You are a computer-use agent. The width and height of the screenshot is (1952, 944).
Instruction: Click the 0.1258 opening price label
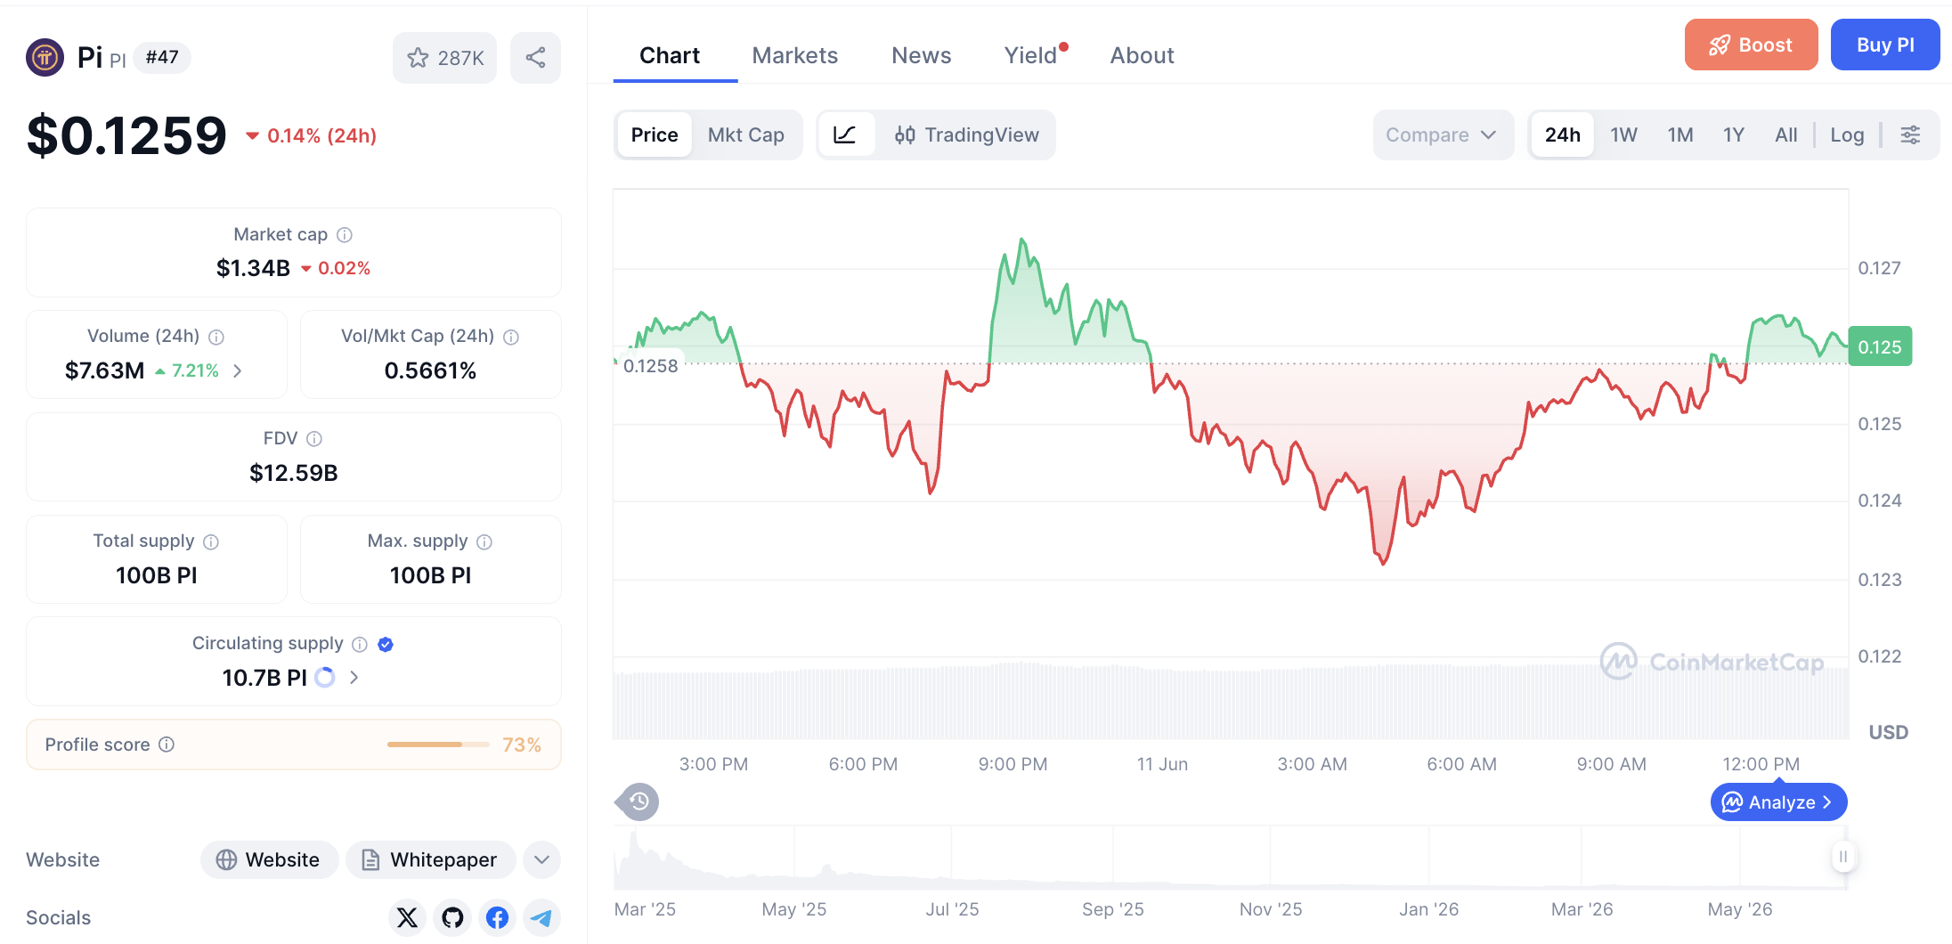pos(650,366)
